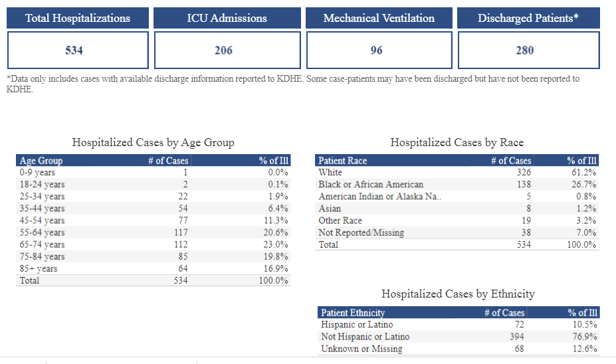Click the Not Reported/Missing race row
This screenshot has height=364, width=616.
click(x=361, y=232)
